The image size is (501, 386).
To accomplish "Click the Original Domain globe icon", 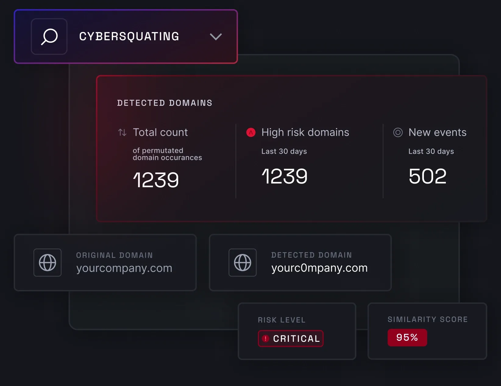I will tap(48, 263).
